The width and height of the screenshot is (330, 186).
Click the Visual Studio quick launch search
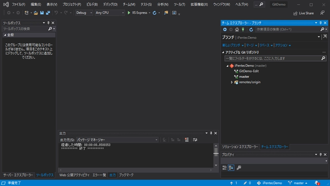[x=259, y=5]
